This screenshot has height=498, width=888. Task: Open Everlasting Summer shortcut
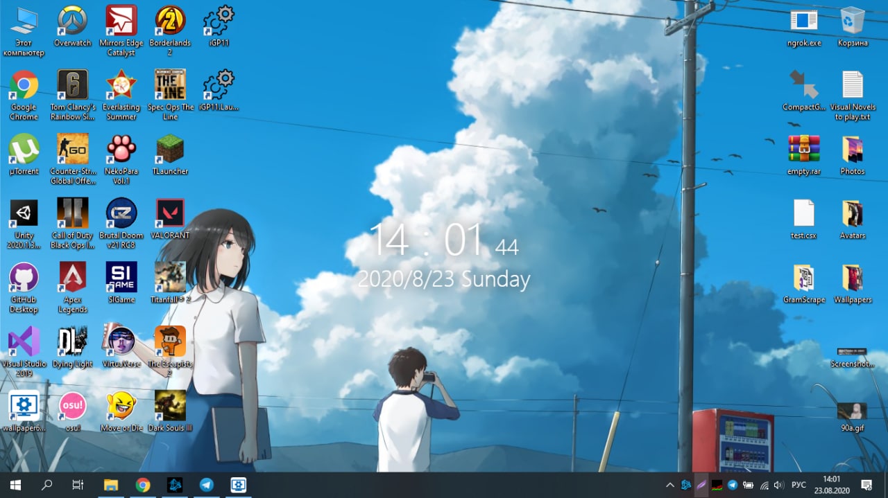pos(121,95)
